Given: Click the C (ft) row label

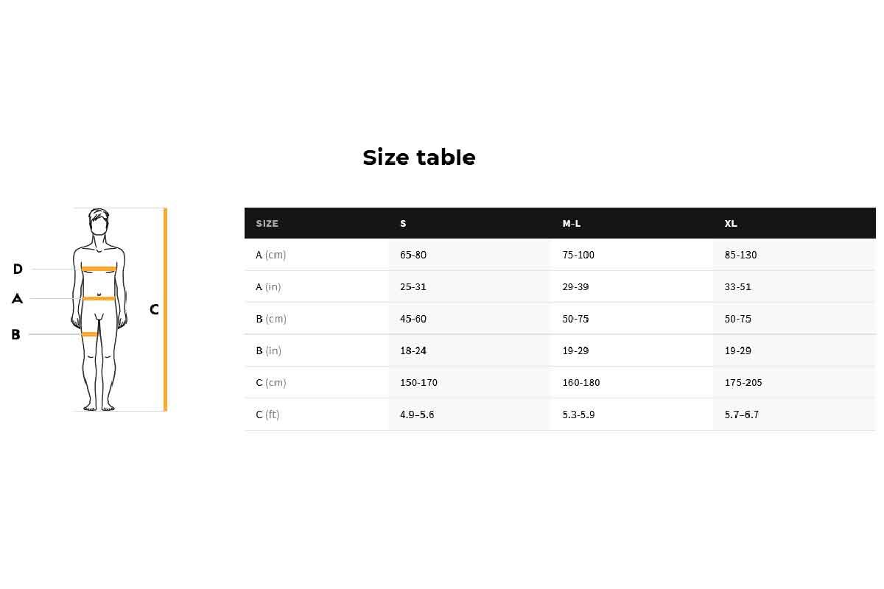Looking at the screenshot, I should 267,415.
